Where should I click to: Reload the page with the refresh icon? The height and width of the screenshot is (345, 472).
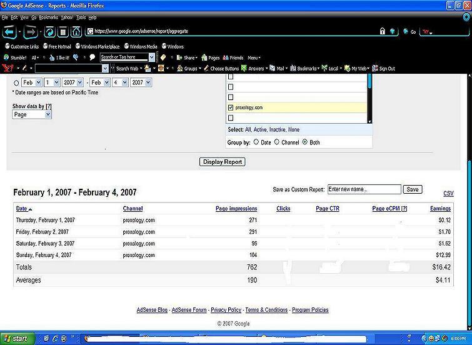[x=49, y=31]
